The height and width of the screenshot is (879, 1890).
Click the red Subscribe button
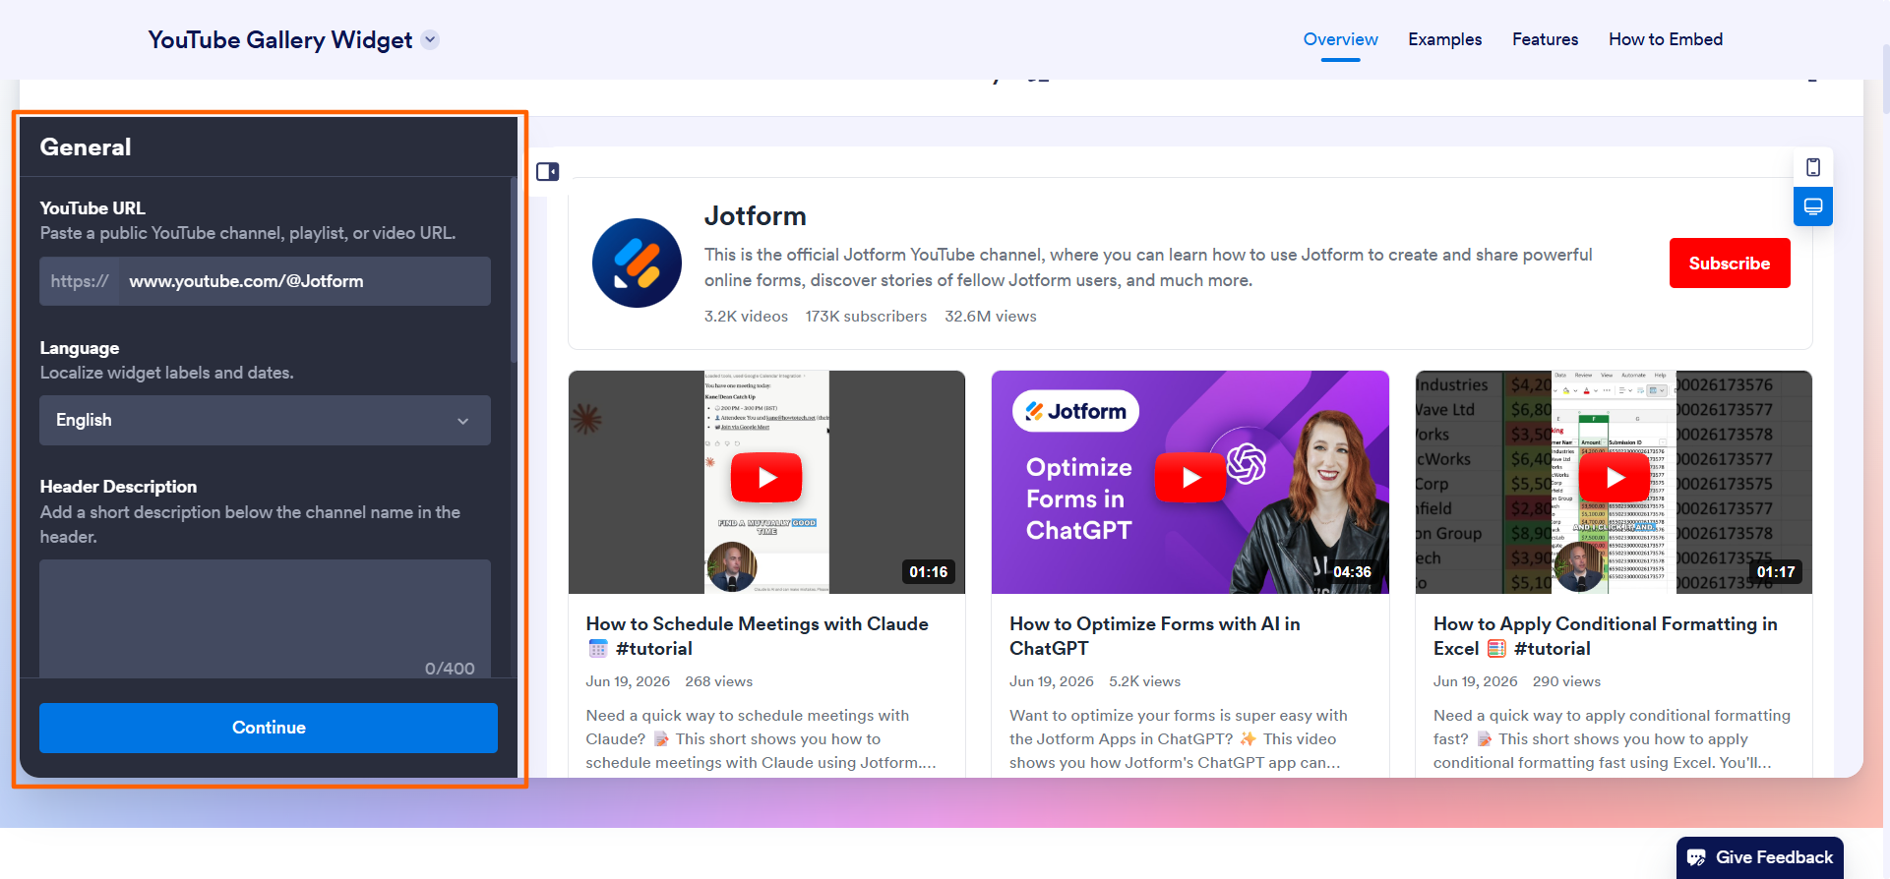coord(1730,263)
